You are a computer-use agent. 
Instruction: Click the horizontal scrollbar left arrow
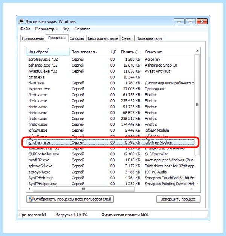click(x=29, y=189)
